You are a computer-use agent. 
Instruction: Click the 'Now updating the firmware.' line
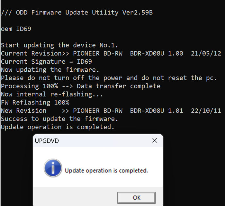(x=50, y=70)
